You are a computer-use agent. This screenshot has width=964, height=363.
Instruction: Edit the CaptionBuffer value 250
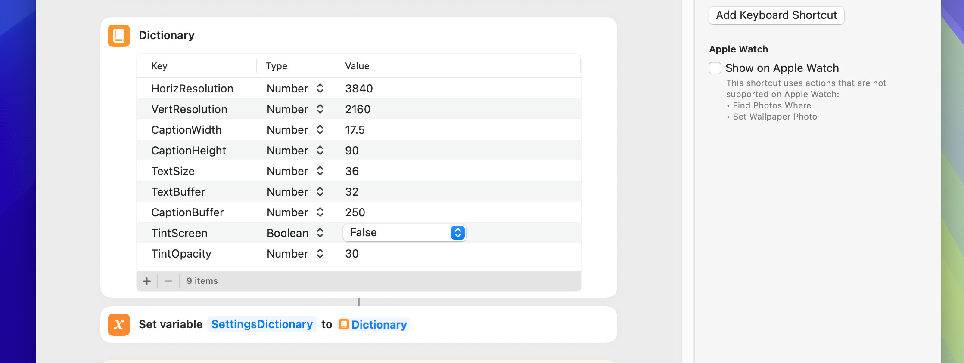point(355,212)
